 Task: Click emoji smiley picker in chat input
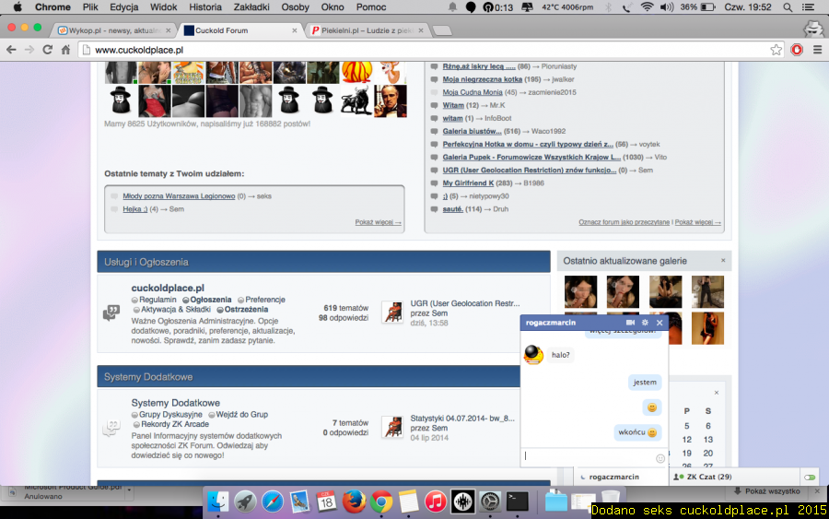[660, 458]
